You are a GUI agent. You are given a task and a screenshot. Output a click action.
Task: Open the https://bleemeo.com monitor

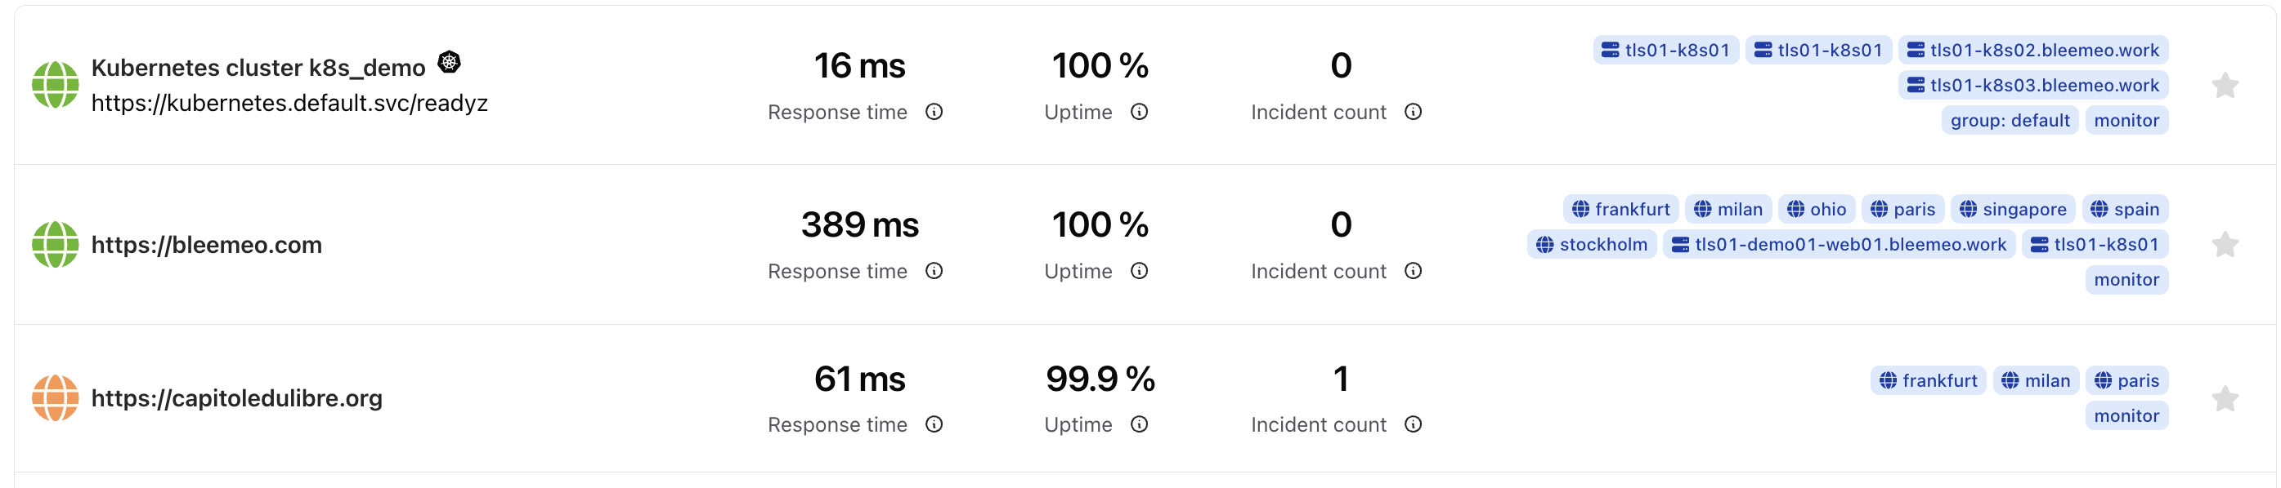click(206, 245)
